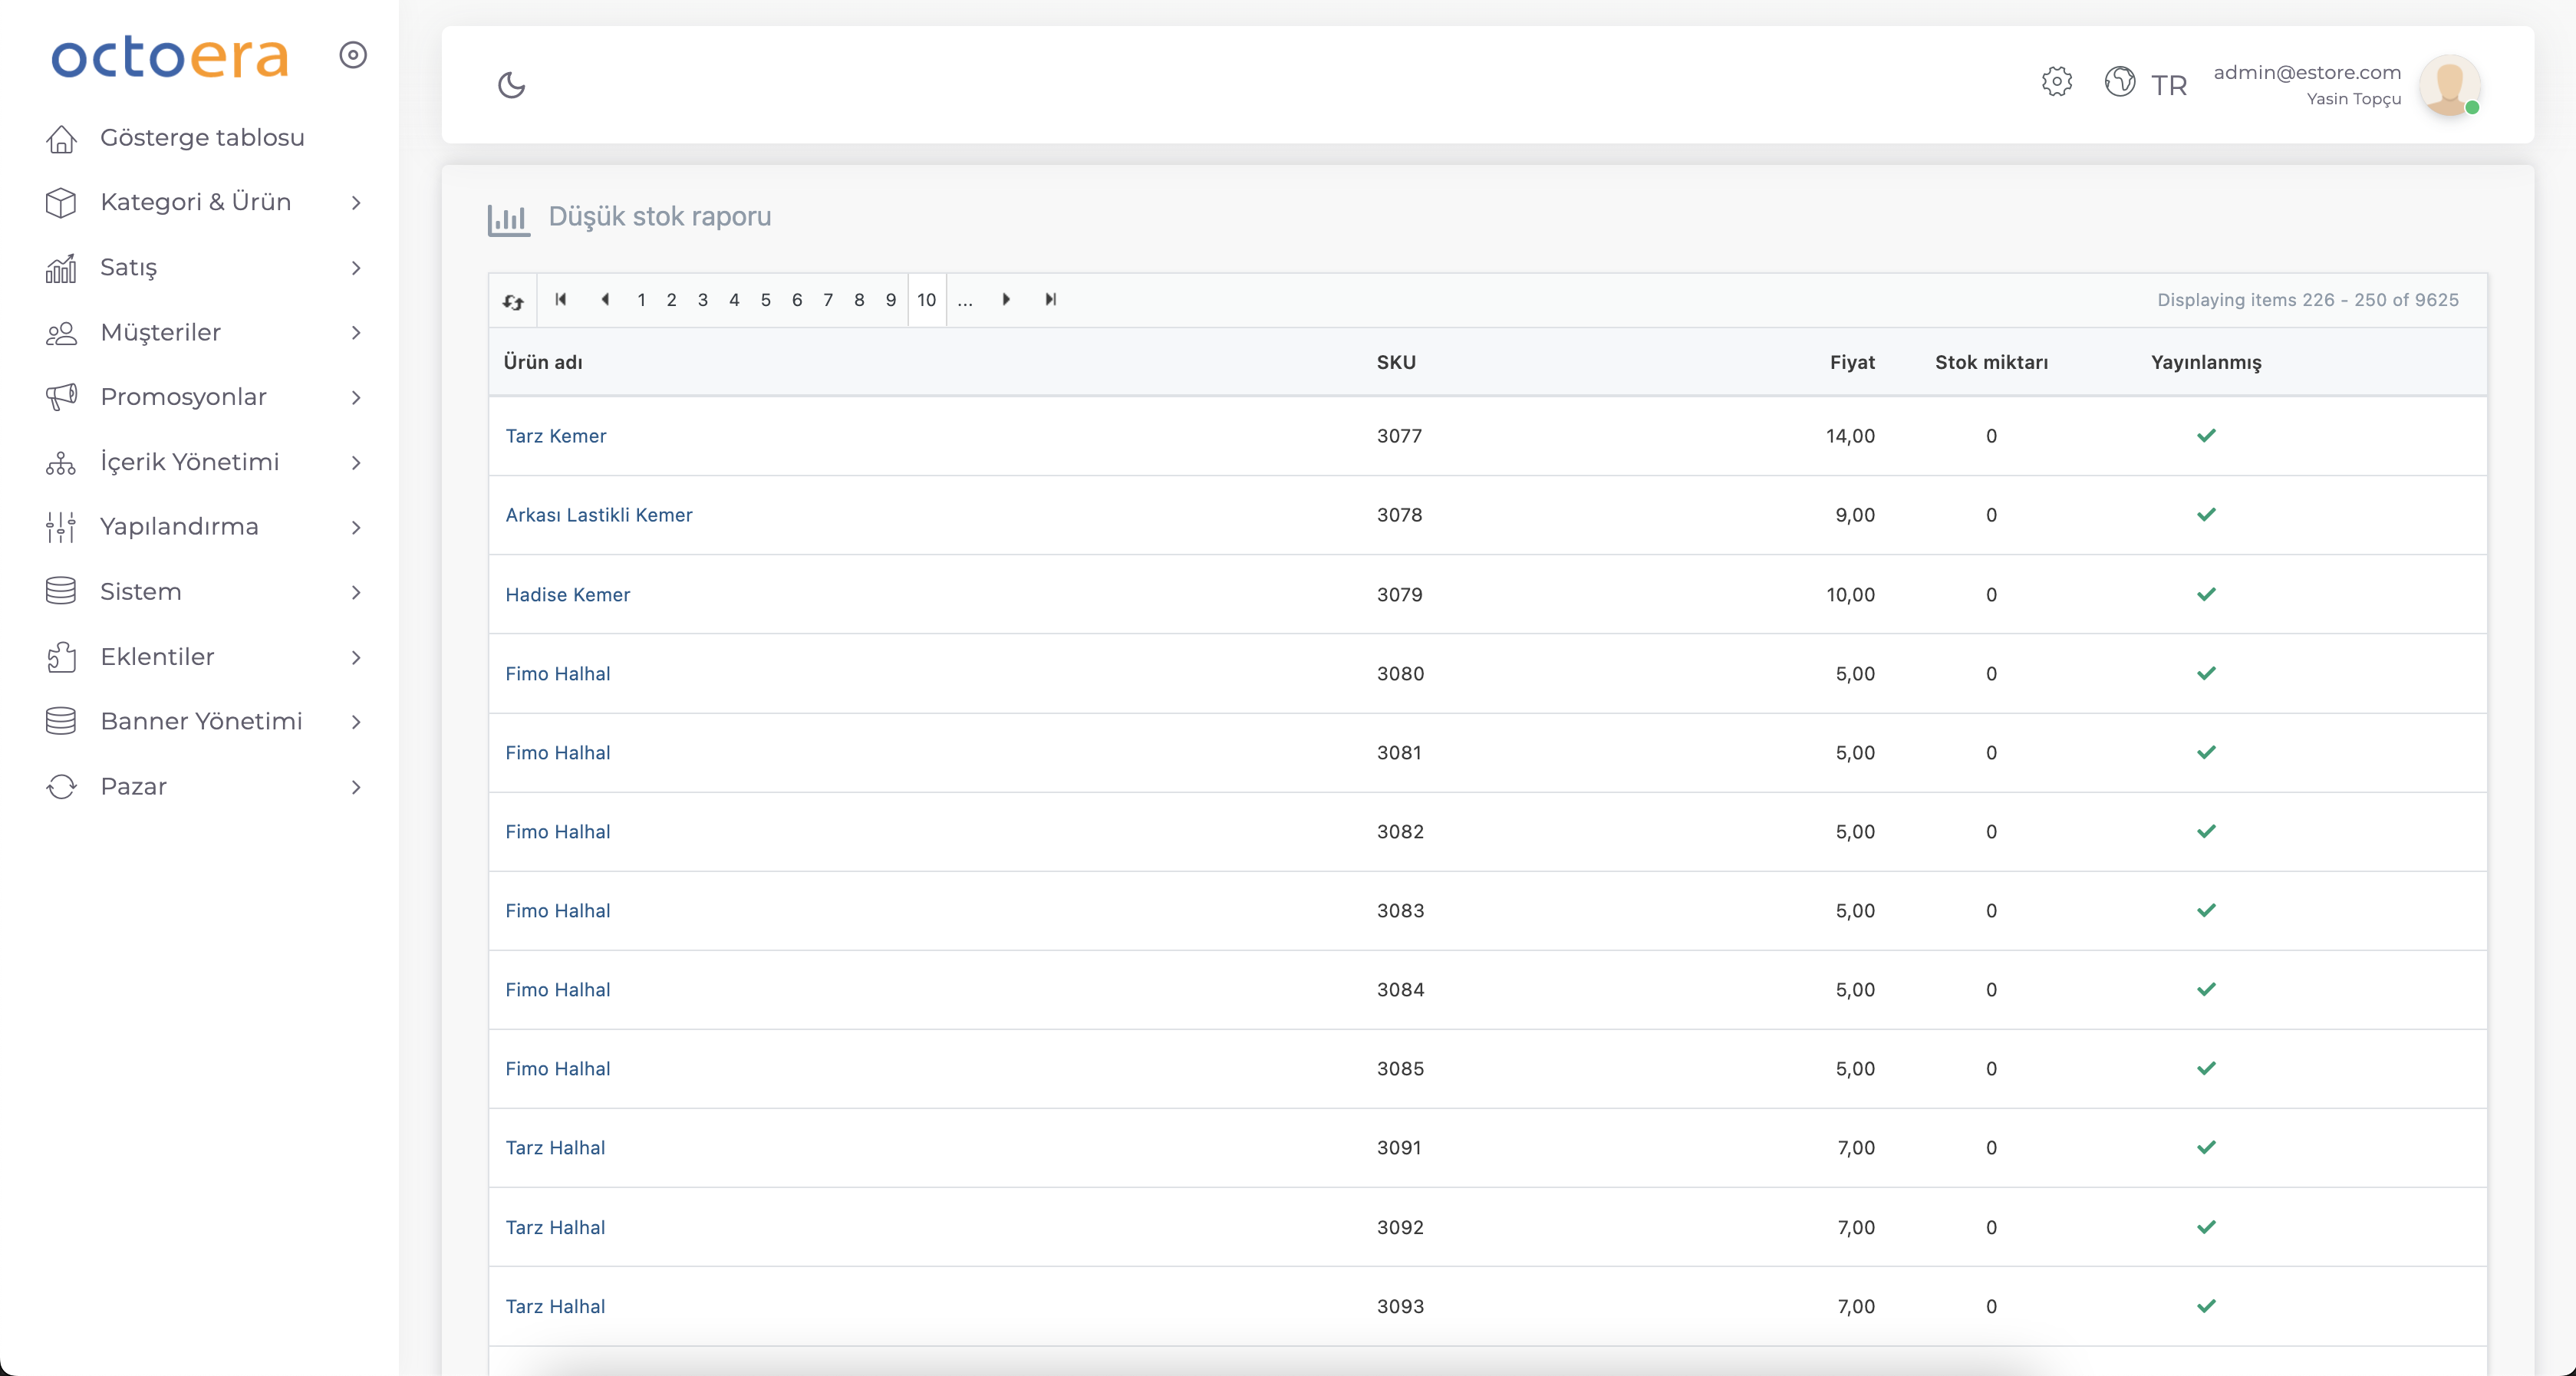This screenshot has height=1376, width=2576.
Task: Open the Arkası Lastikli Kemer product link
Action: 598,515
